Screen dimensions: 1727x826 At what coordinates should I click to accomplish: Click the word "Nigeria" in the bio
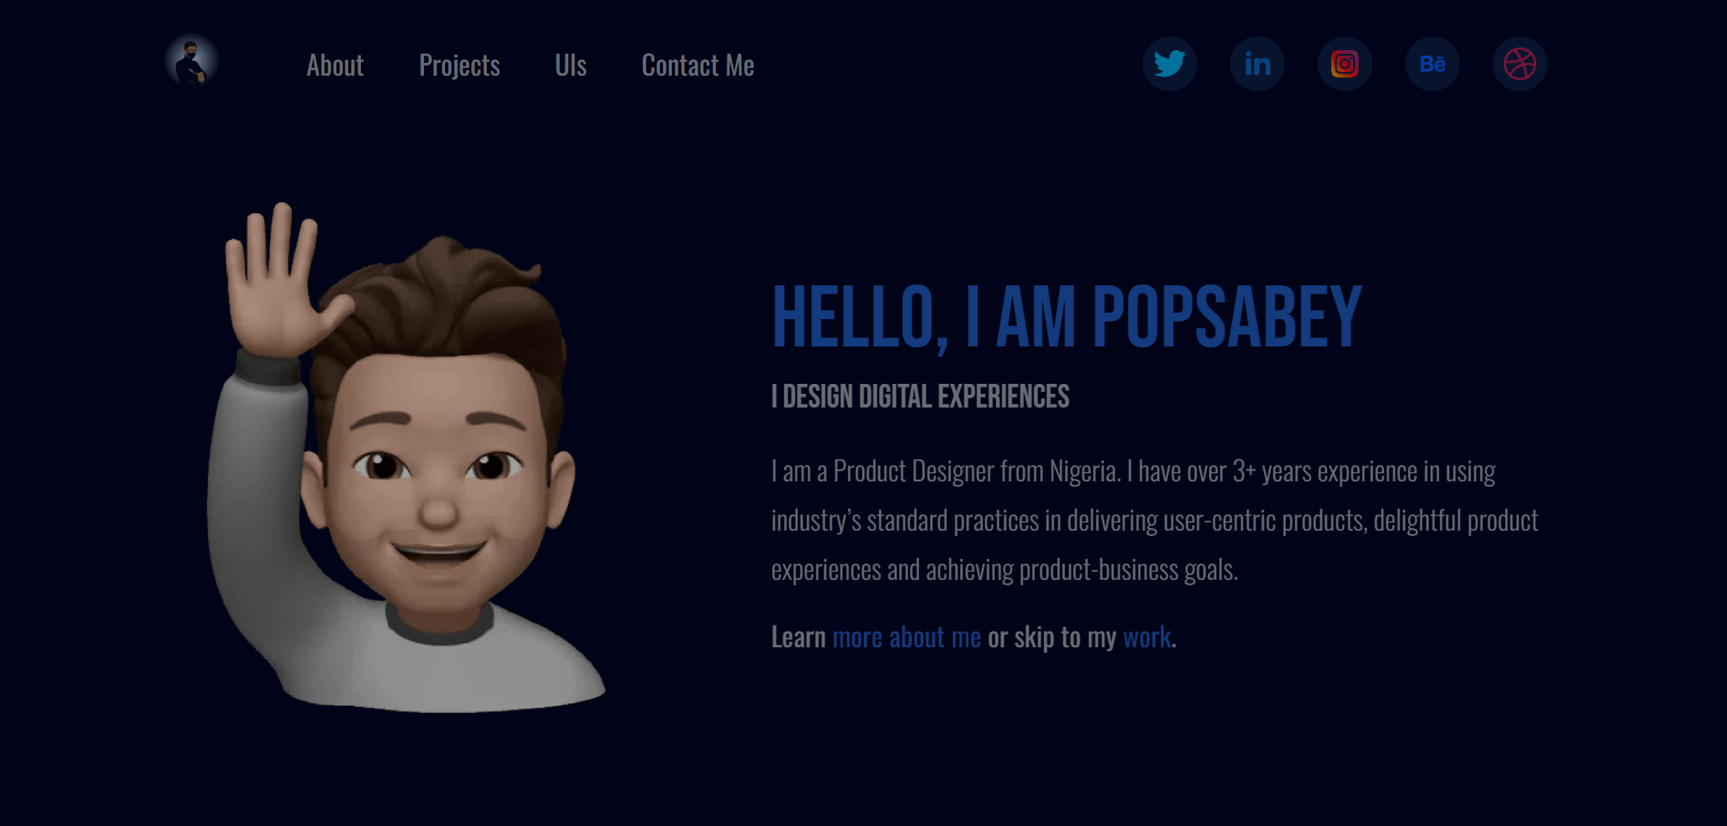(1082, 471)
